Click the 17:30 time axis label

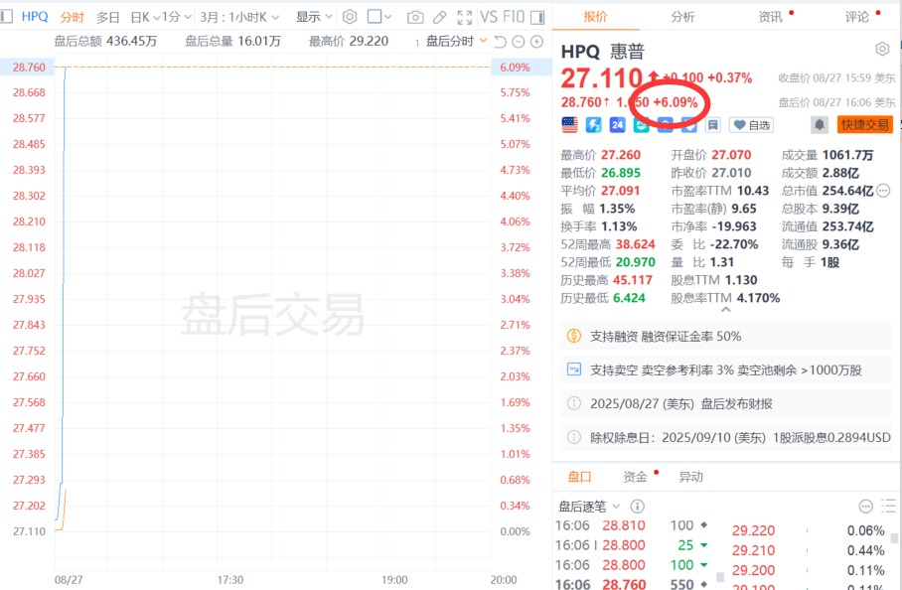pos(230,580)
